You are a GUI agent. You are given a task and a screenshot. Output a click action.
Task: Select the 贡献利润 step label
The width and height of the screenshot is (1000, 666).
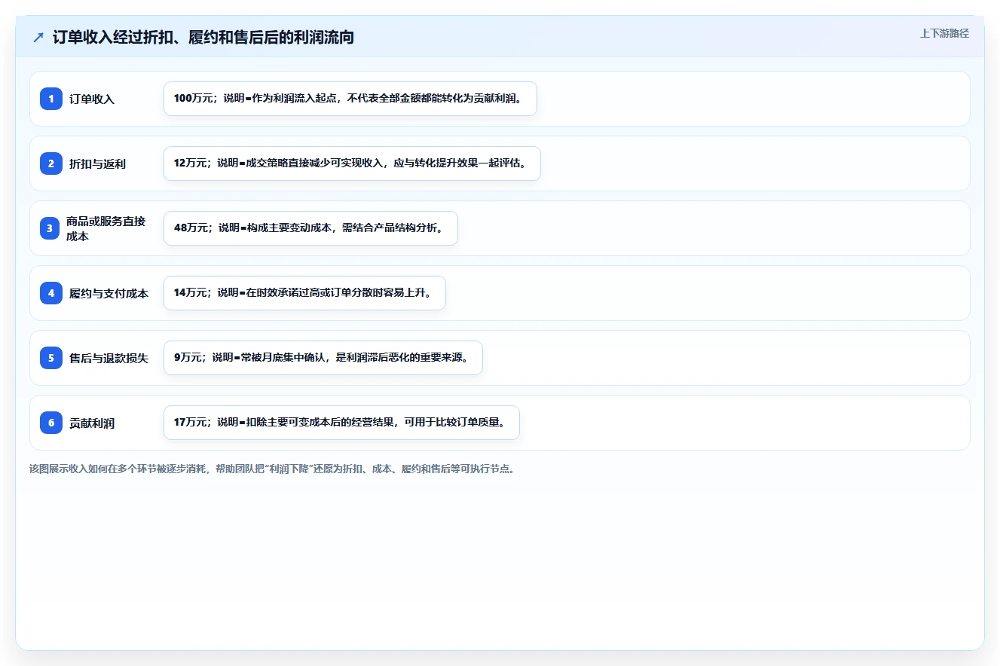92,423
